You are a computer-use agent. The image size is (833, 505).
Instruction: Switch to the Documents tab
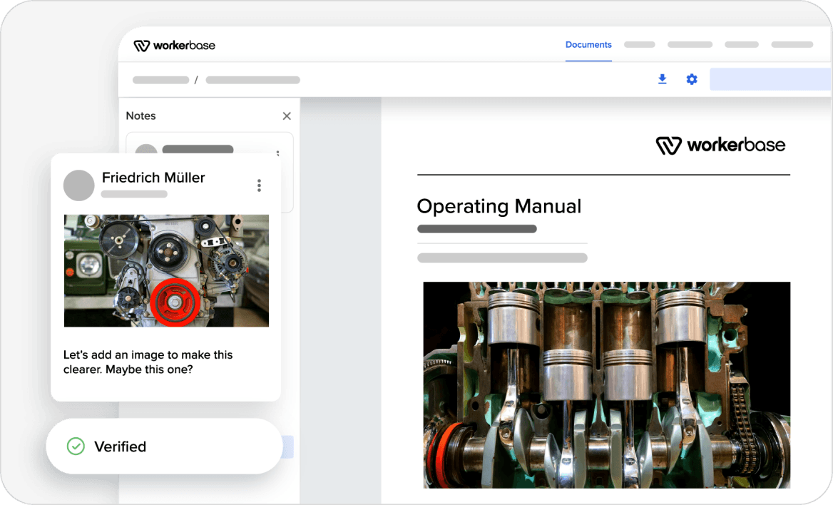[588, 45]
